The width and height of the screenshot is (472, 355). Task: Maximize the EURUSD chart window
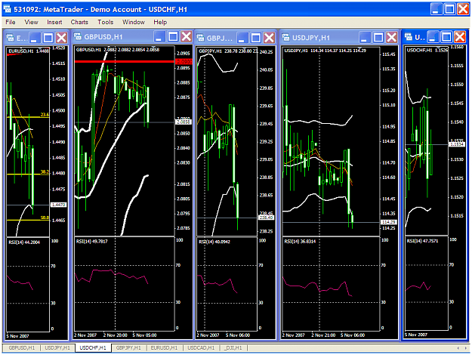click(48, 38)
